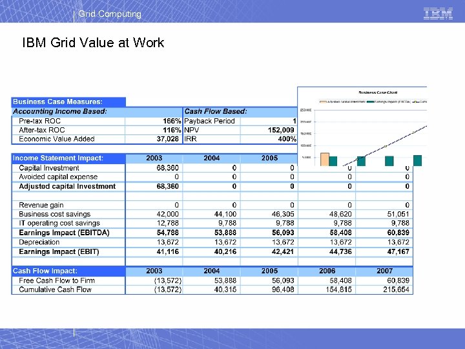Select the "Earnings Impact (EBITDA)" row label
Viewport: 465px width, 349px height.
(x=64, y=233)
